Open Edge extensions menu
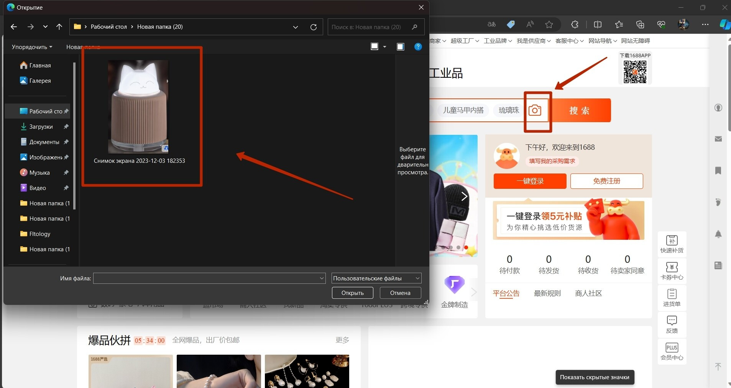 tap(575, 25)
